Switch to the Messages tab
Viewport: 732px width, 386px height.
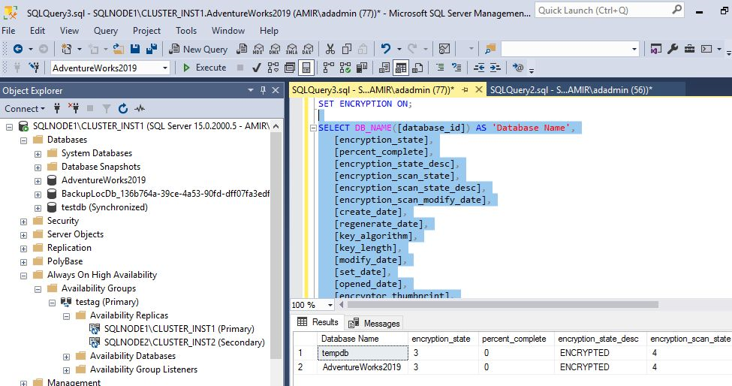(x=375, y=322)
